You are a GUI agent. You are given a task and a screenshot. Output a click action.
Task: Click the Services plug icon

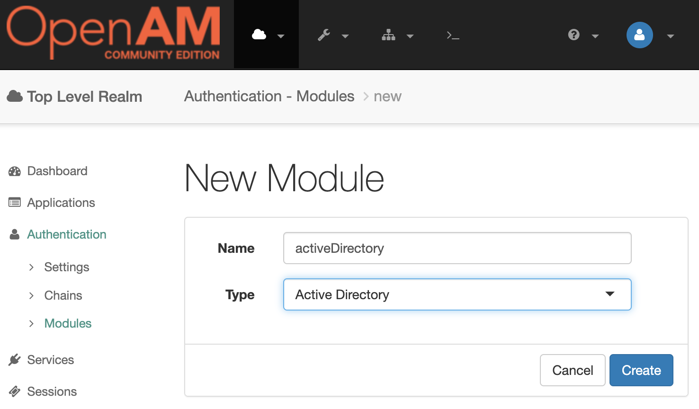[x=15, y=360]
